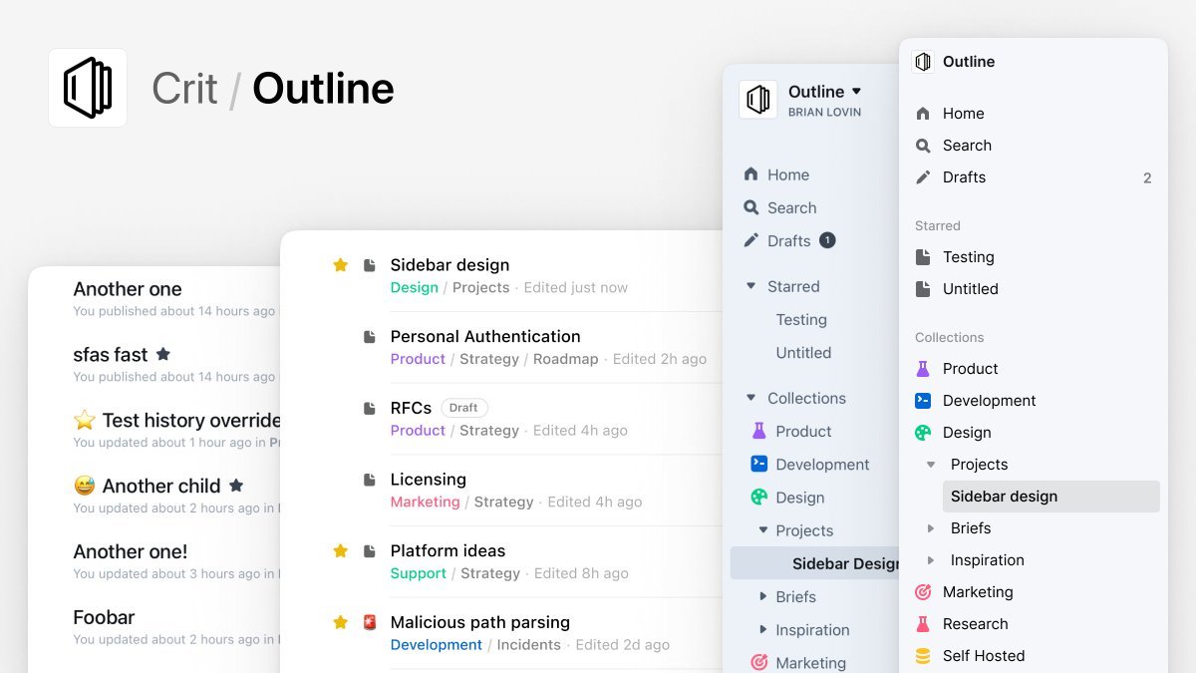This screenshot has width=1196, height=673.
Task: Click the Drafts pencil icon in the right sidebar
Action: [x=923, y=177]
